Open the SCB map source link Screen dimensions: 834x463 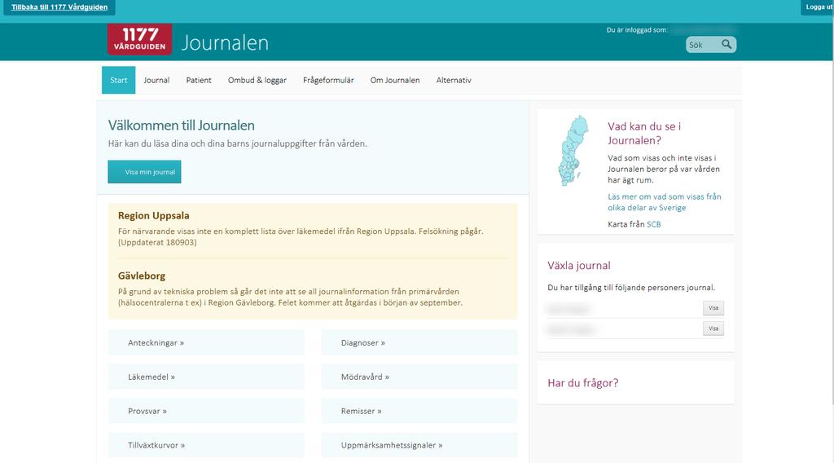(654, 225)
